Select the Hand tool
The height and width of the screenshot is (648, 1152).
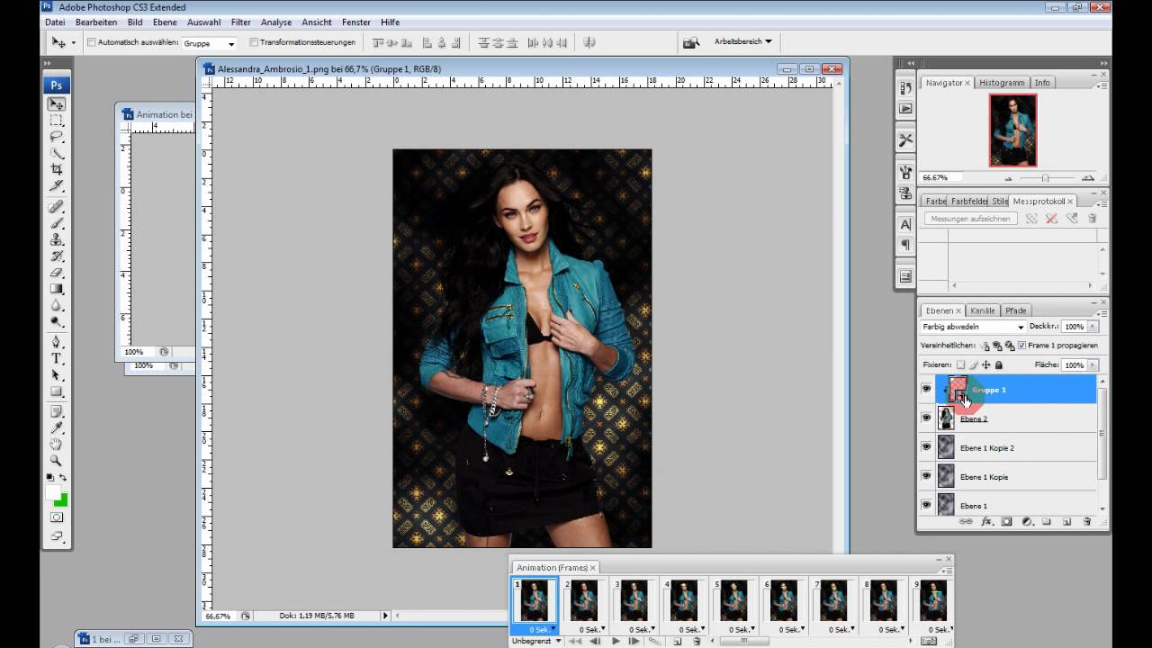(57, 444)
